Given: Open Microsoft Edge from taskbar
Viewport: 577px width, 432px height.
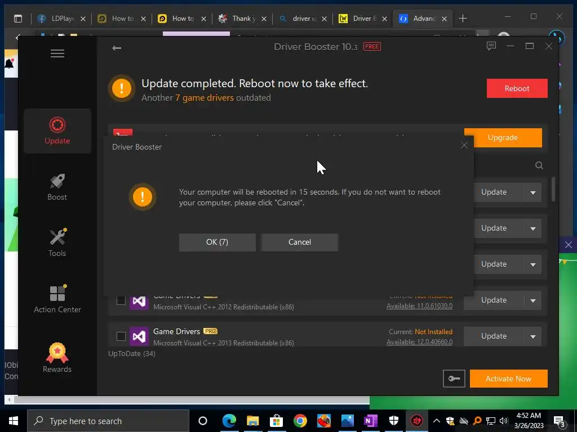Looking at the screenshot, I should click(229, 421).
